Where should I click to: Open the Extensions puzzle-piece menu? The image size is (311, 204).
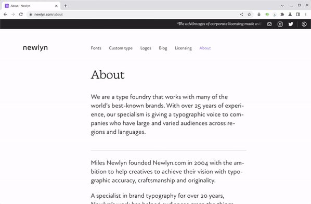click(282, 14)
